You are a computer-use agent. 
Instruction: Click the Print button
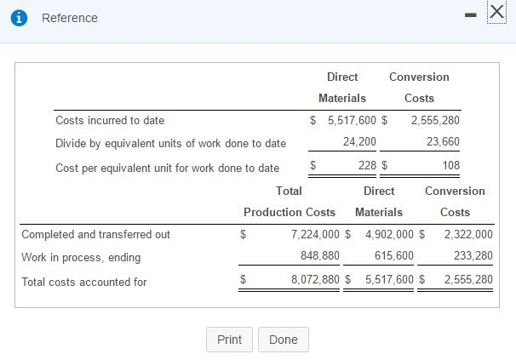pyautogui.click(x=229, y=340)
